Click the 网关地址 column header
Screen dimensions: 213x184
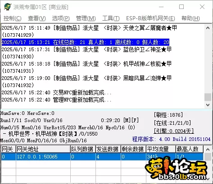point(43,149)
